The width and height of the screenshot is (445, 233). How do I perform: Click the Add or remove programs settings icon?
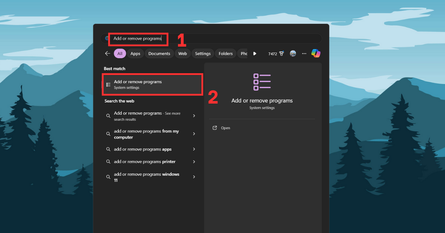262,81
